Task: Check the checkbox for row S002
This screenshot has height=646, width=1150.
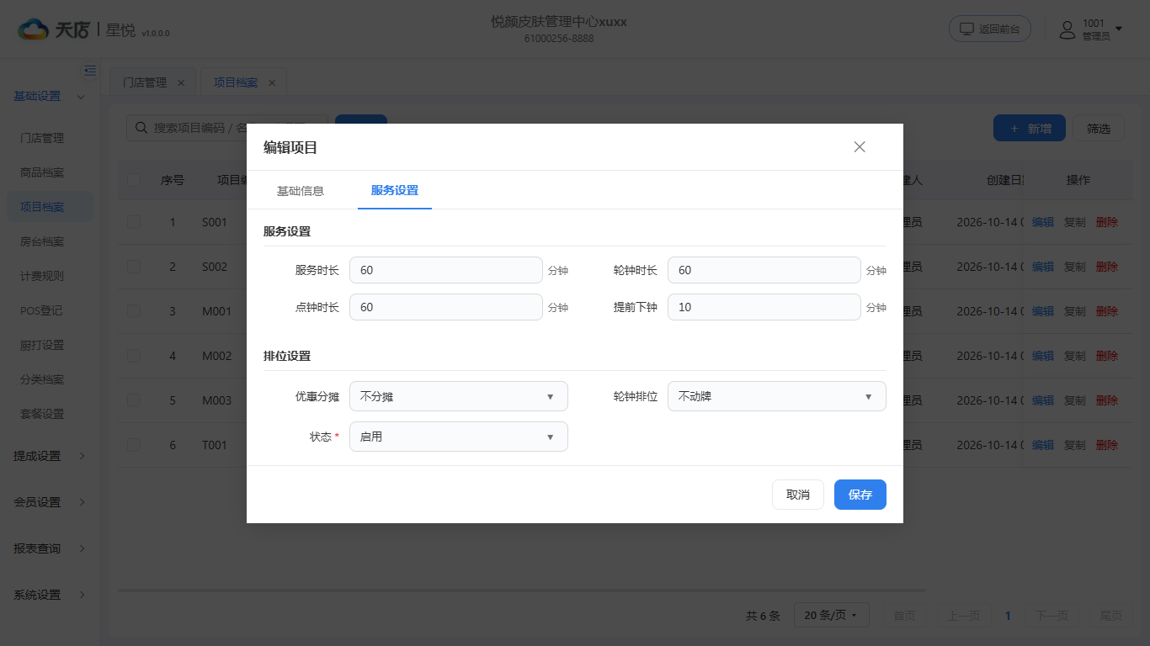Action: click(x=134, y=267)
